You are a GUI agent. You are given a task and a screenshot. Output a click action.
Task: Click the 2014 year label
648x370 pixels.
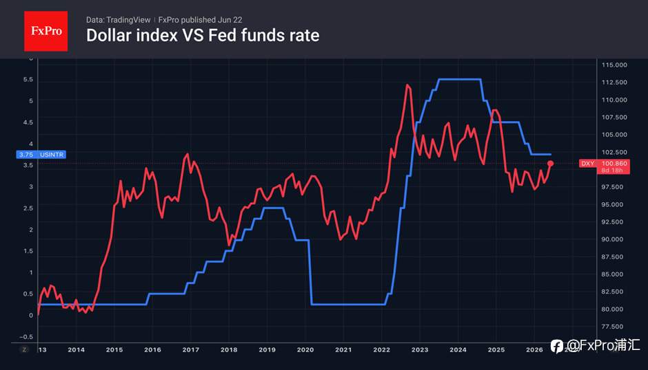(76, 350)
